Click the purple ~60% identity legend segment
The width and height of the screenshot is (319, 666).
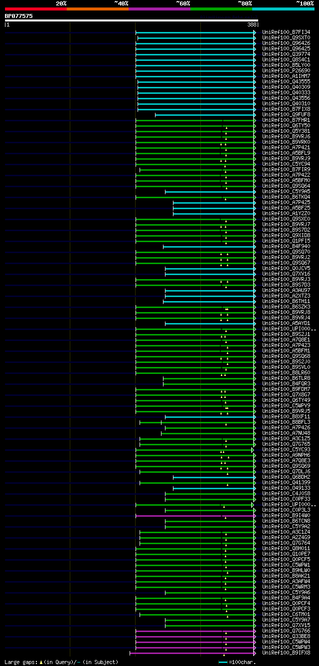pos(159,9)
